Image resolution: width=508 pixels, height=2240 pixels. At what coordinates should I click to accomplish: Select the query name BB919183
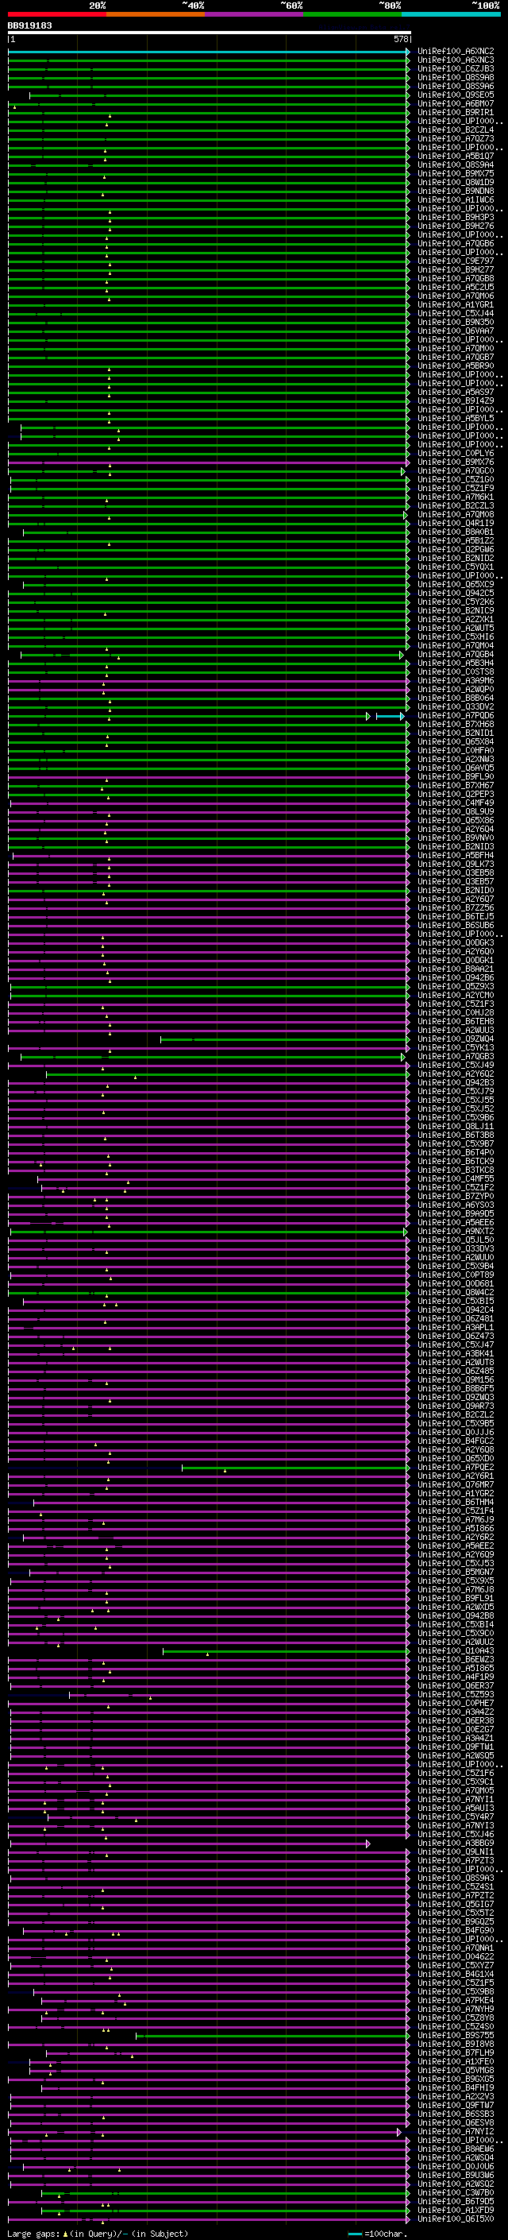(29, 25)
